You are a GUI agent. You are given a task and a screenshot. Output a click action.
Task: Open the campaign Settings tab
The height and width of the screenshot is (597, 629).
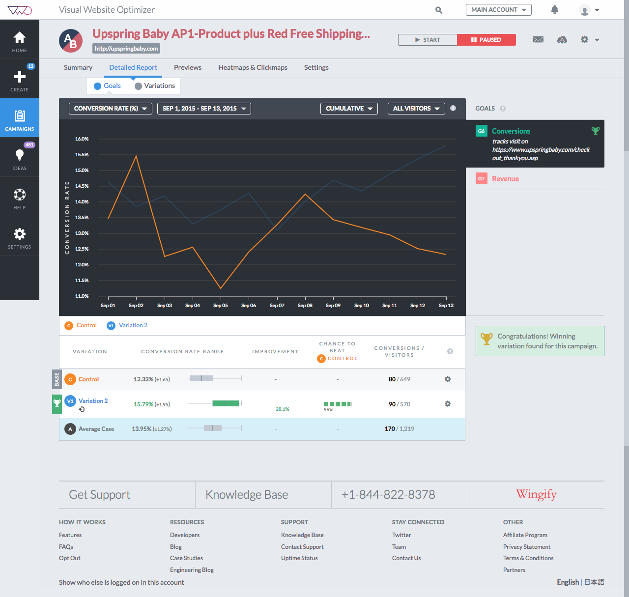pos(316,68)
